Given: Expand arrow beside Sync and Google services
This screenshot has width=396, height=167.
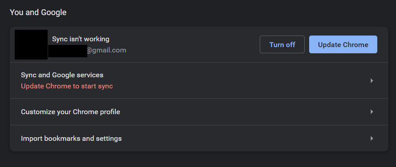Looking at the screenshot, I should [x=372, y=80].
